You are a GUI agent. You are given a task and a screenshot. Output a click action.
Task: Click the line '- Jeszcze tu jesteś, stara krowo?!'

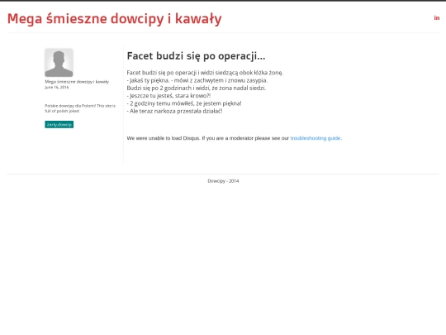pos(168,96)
